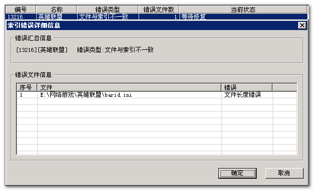Click the error count cell showing 1

159,17
